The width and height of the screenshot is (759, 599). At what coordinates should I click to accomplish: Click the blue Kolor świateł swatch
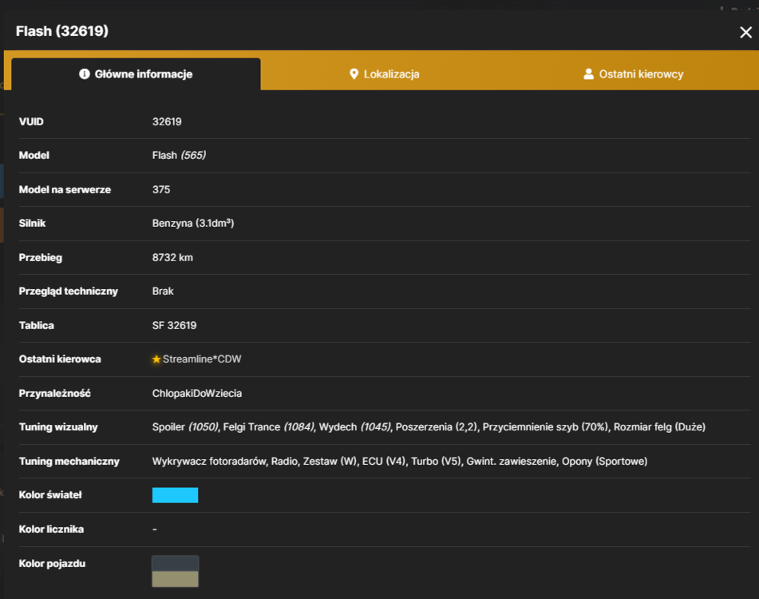pyautogui.click(x=176, y=495)
